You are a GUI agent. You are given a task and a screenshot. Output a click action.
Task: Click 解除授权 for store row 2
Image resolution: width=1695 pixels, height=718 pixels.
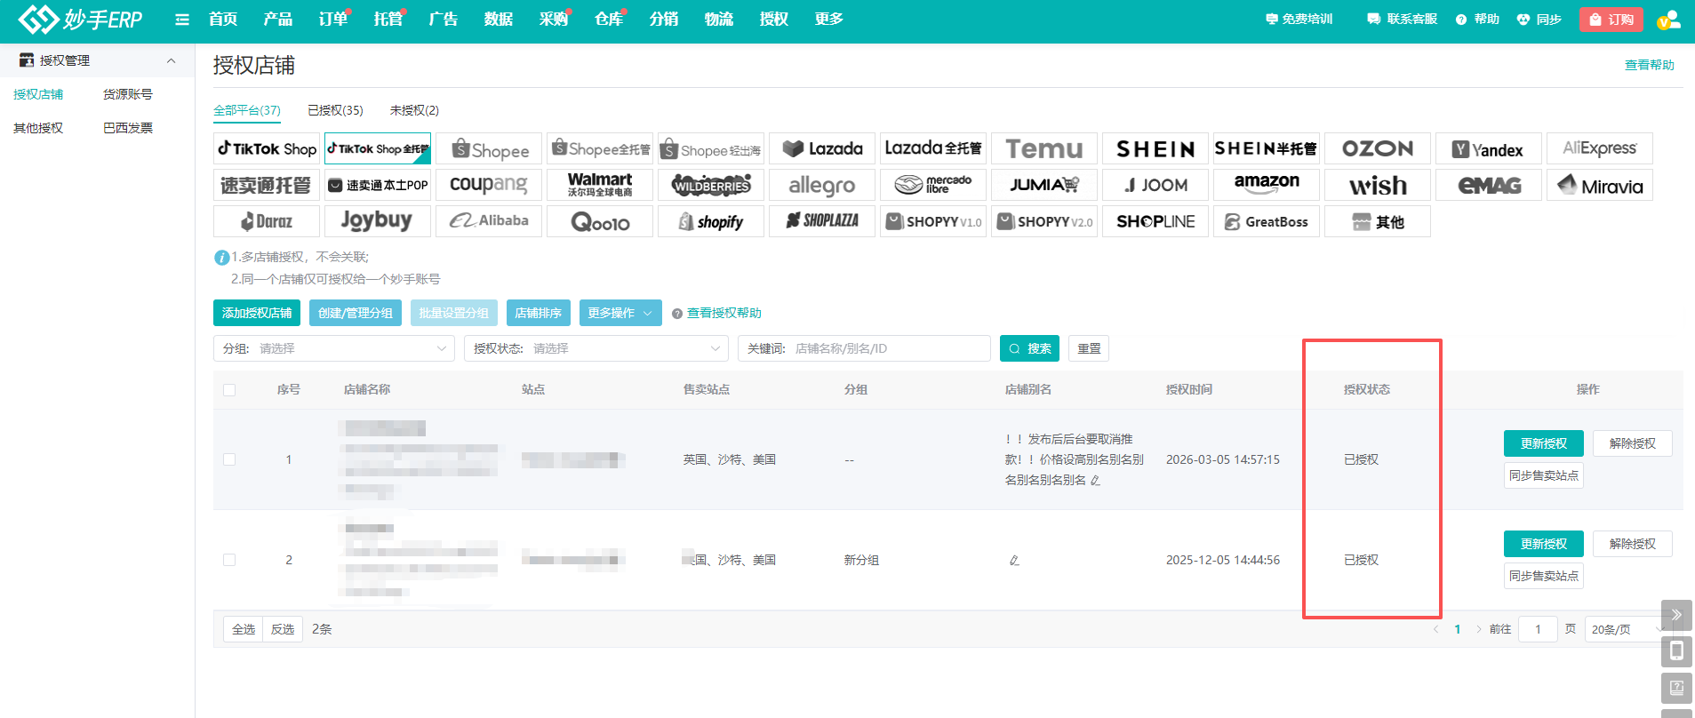[x=1633, y=544]
